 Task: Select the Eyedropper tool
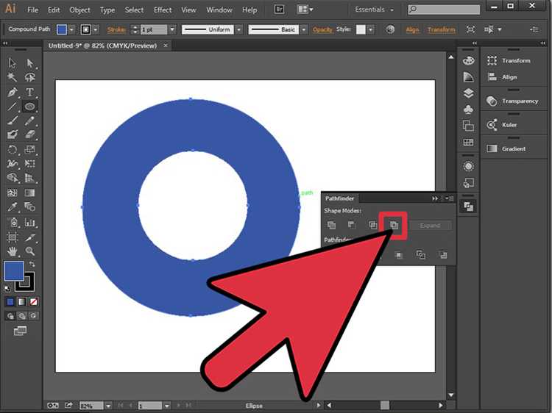coord(13,207)
